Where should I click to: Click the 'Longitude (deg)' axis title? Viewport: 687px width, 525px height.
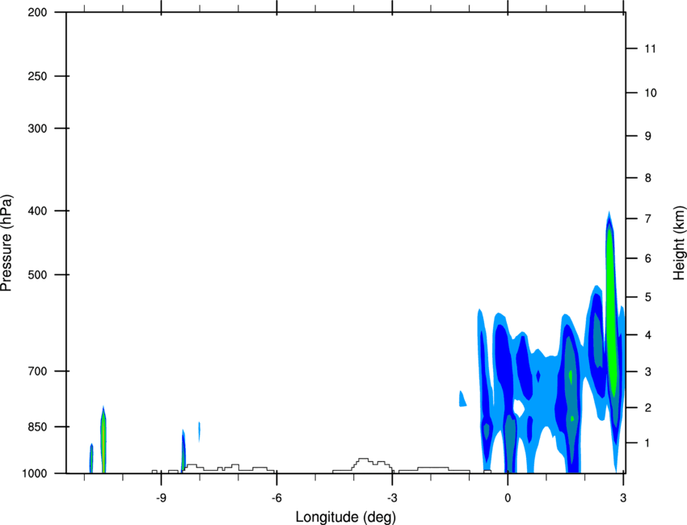pyautogui.click(x=346, y=517)
